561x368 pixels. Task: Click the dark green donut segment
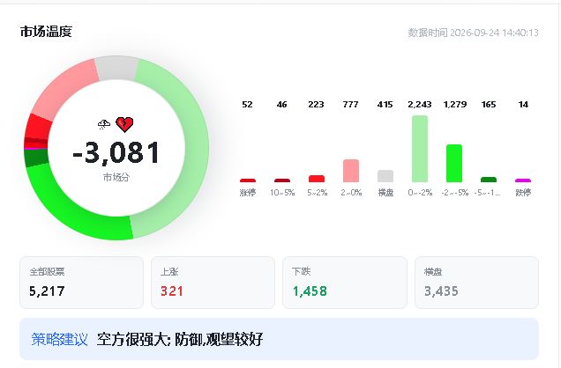pos(36,158)
